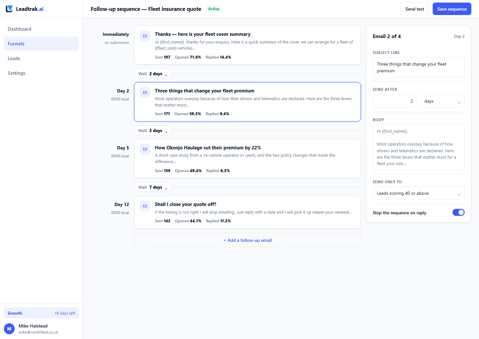
Task: Go to Dashboard in the sidebar
Action: [41, 29]
